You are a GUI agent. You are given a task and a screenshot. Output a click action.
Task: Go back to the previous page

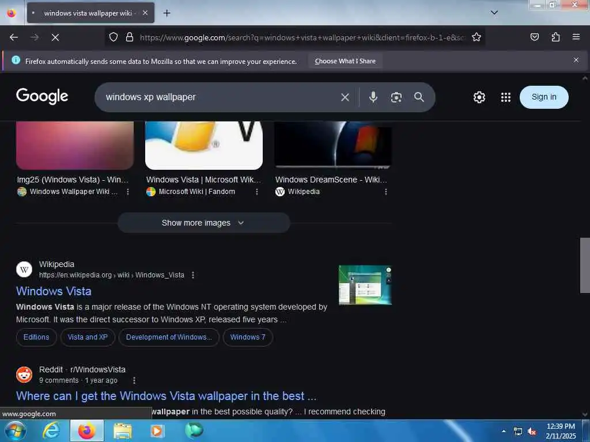coord(14,37)
